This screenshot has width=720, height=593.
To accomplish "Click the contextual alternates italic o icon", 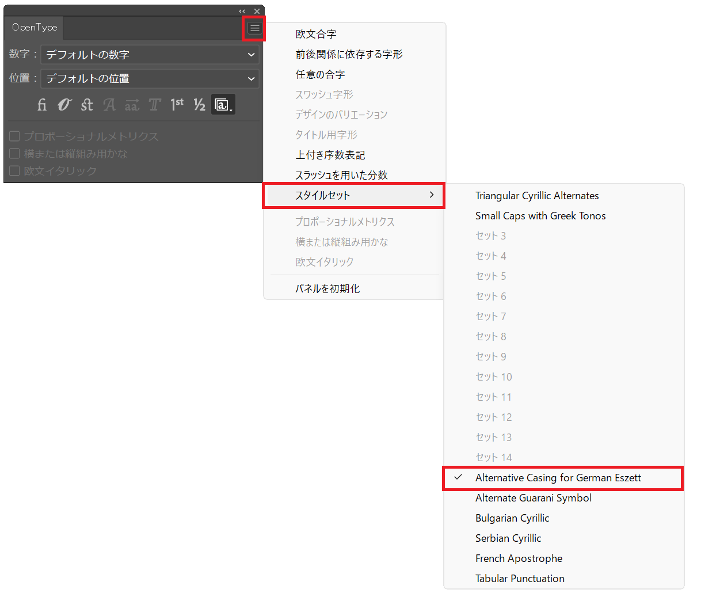I will [64, 105].
